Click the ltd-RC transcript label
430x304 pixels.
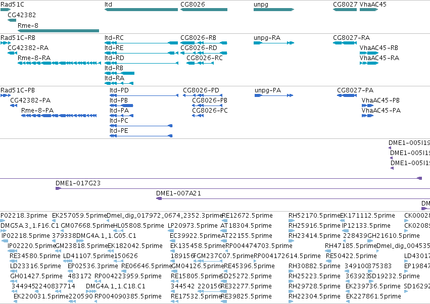tap(114, 37)
